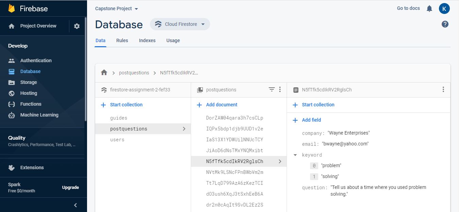The image size is (459, 212).
Task: Click the company field value Wayne Enterprises
Action: [x=348, y=133]
